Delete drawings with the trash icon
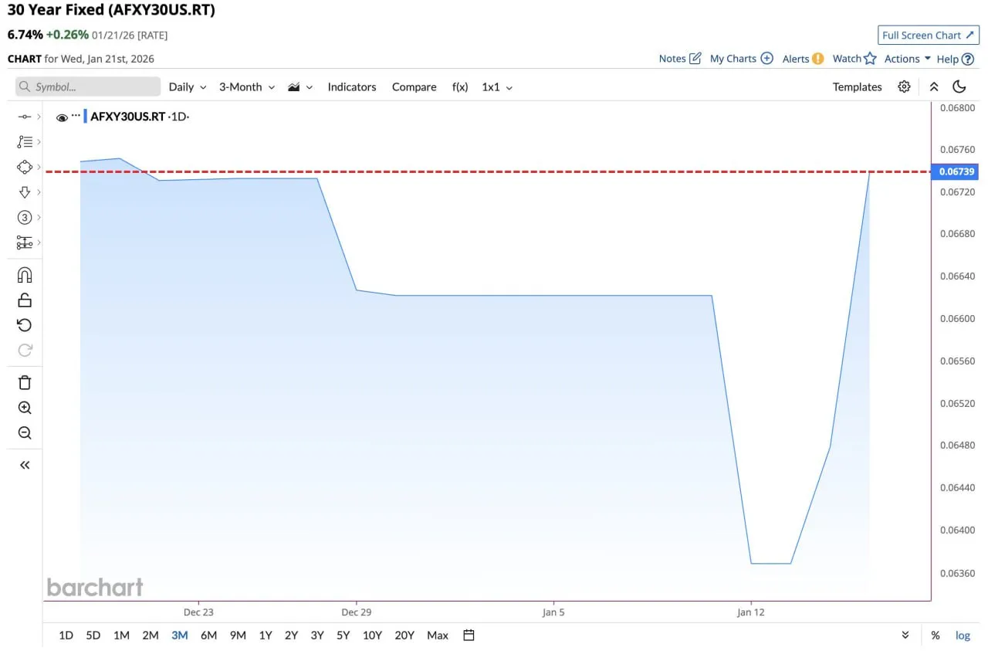 [25, 383]
